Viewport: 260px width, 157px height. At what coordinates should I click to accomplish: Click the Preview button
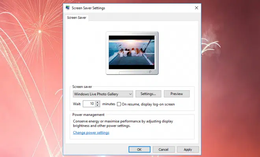coord(177,94)
